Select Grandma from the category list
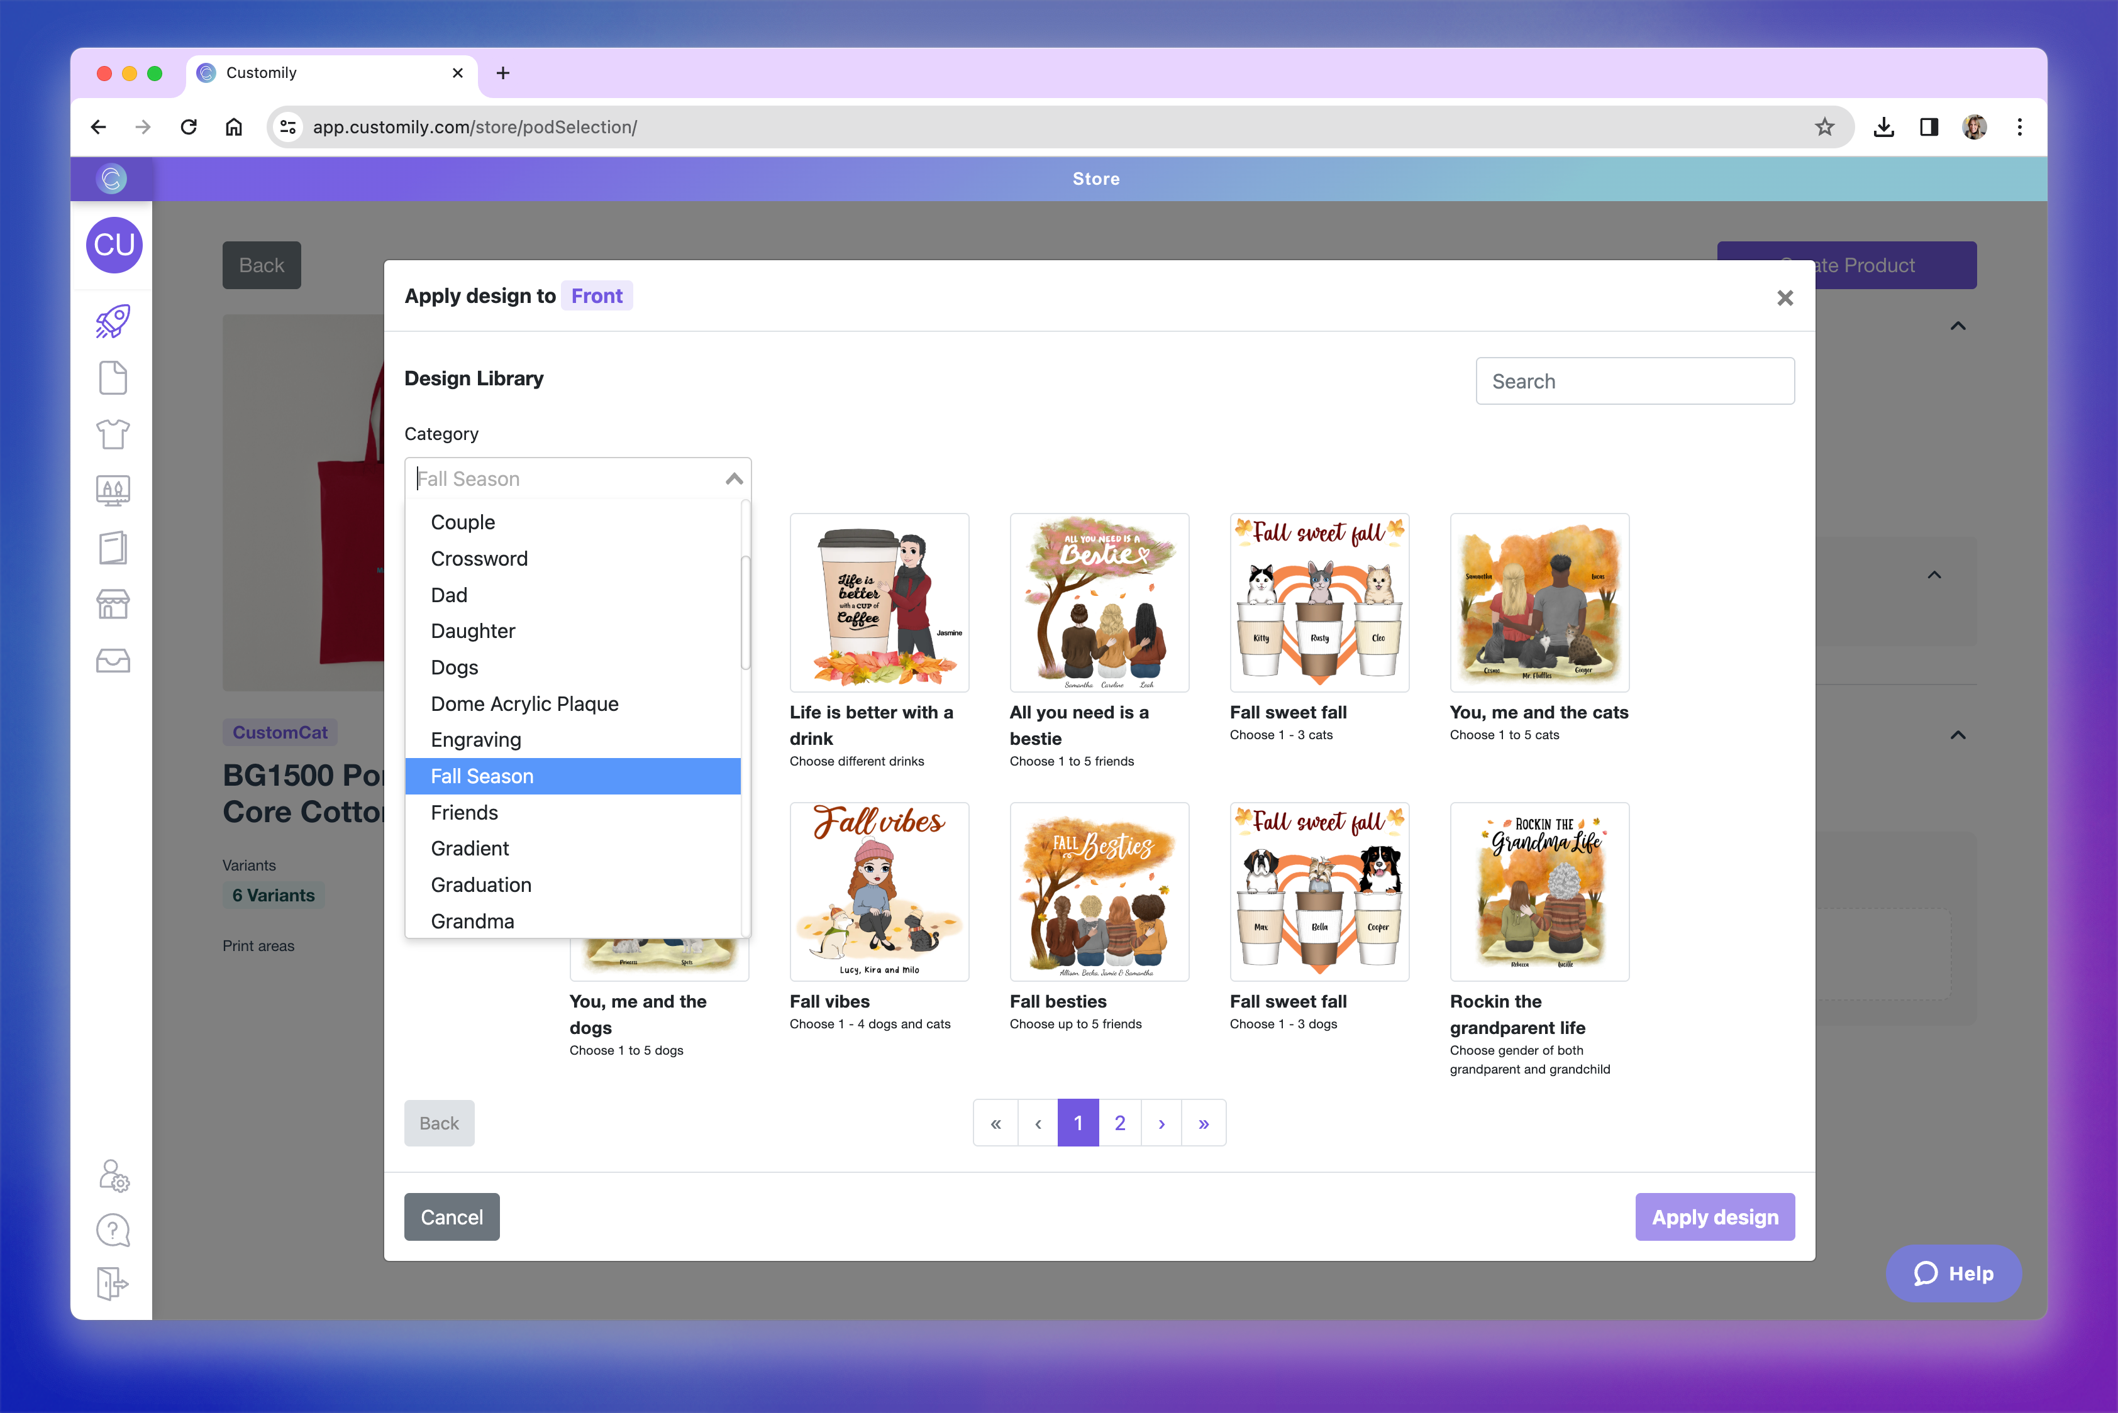This screenshot has height=1413, width=2118. tap(472, 920)
